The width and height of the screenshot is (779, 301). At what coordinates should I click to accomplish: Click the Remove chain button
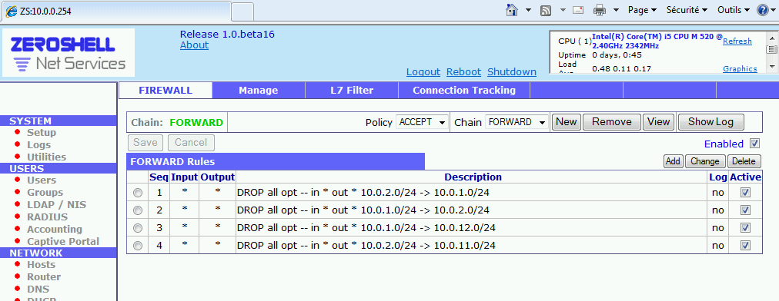611,122
